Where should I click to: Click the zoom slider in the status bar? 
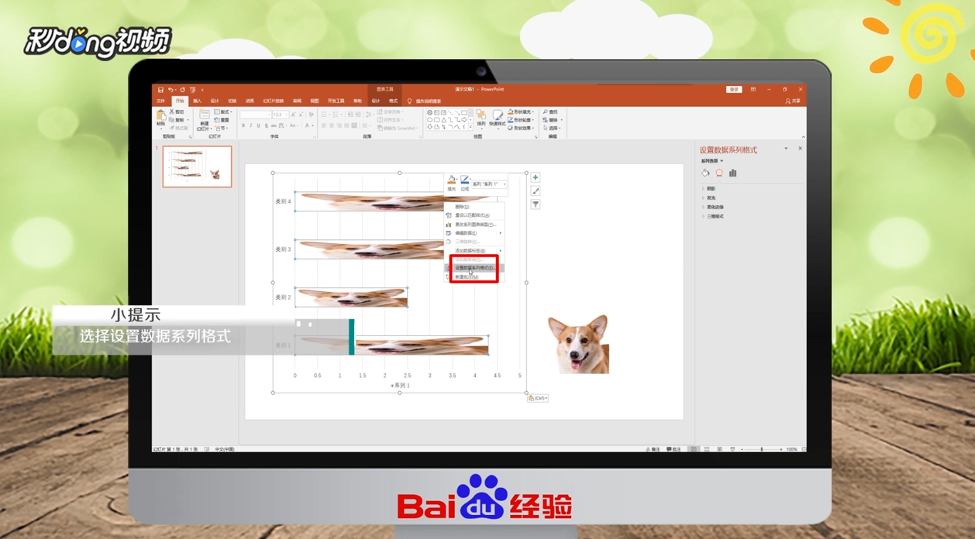pos(762,449)
